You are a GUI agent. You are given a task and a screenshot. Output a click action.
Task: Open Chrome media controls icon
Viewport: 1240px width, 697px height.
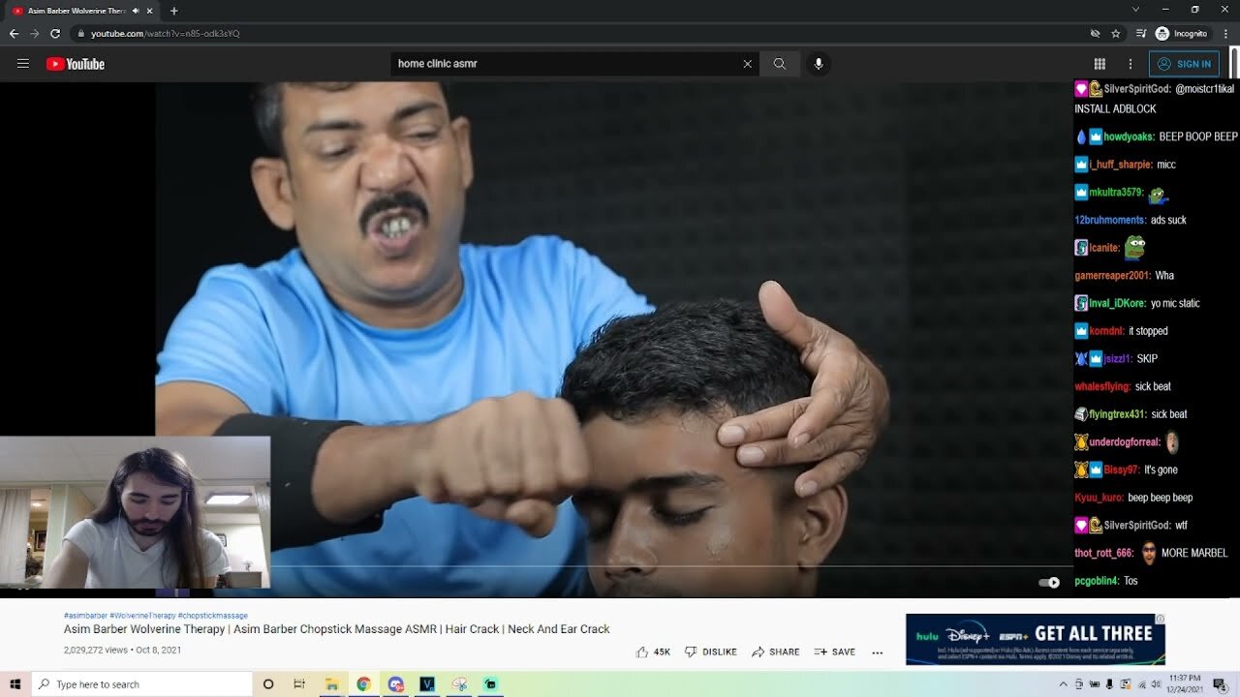[x=1139, y=33]
